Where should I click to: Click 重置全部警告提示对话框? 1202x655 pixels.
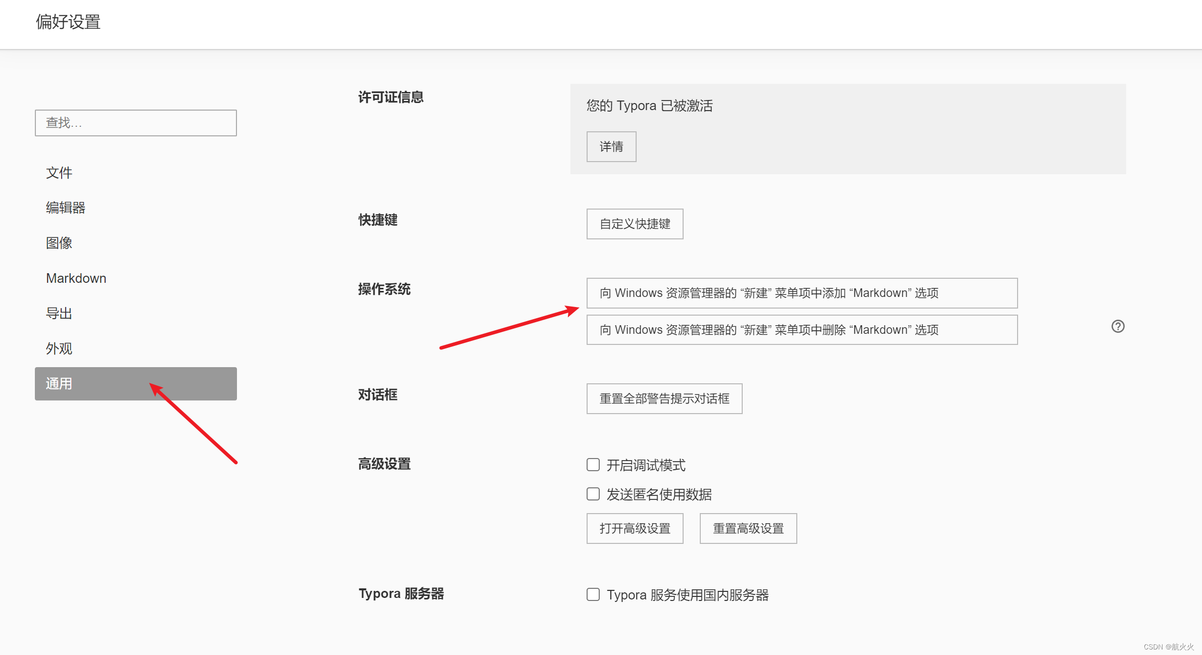click(664, 398)
